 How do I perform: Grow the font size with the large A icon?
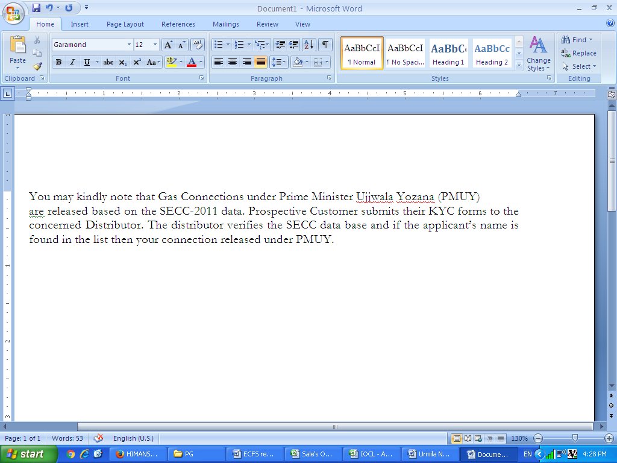click(x=168, y=45)
